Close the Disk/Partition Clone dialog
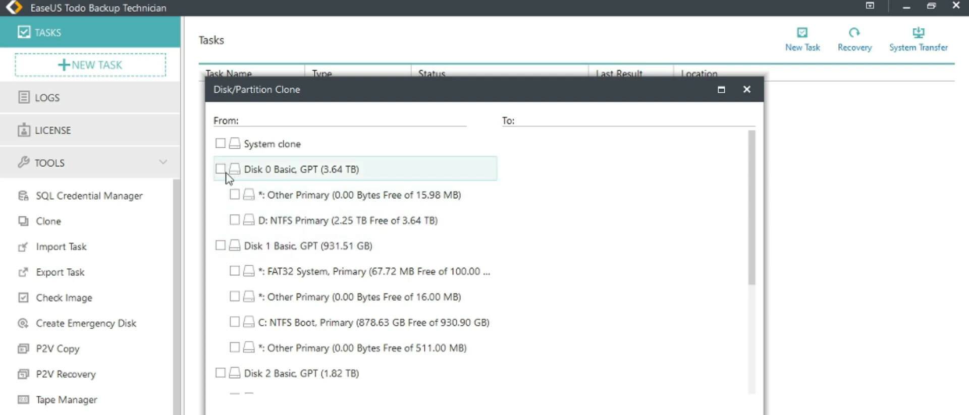This screenshot has height=415, width=969. (x=747, y=89)
